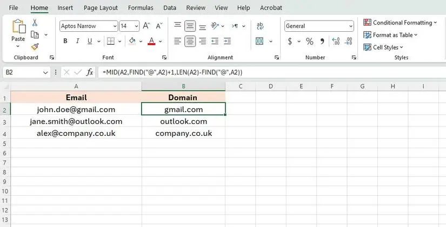
Task: Cancel formula entry with X icon
Action: (x=66, y=72)
